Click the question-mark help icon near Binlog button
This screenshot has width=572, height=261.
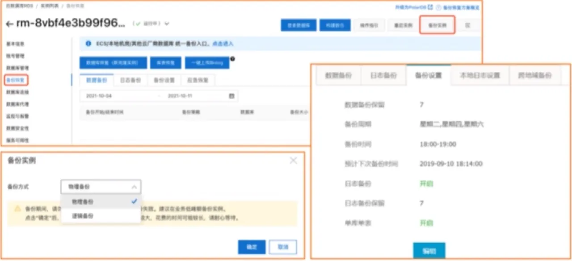coord(232,58)
